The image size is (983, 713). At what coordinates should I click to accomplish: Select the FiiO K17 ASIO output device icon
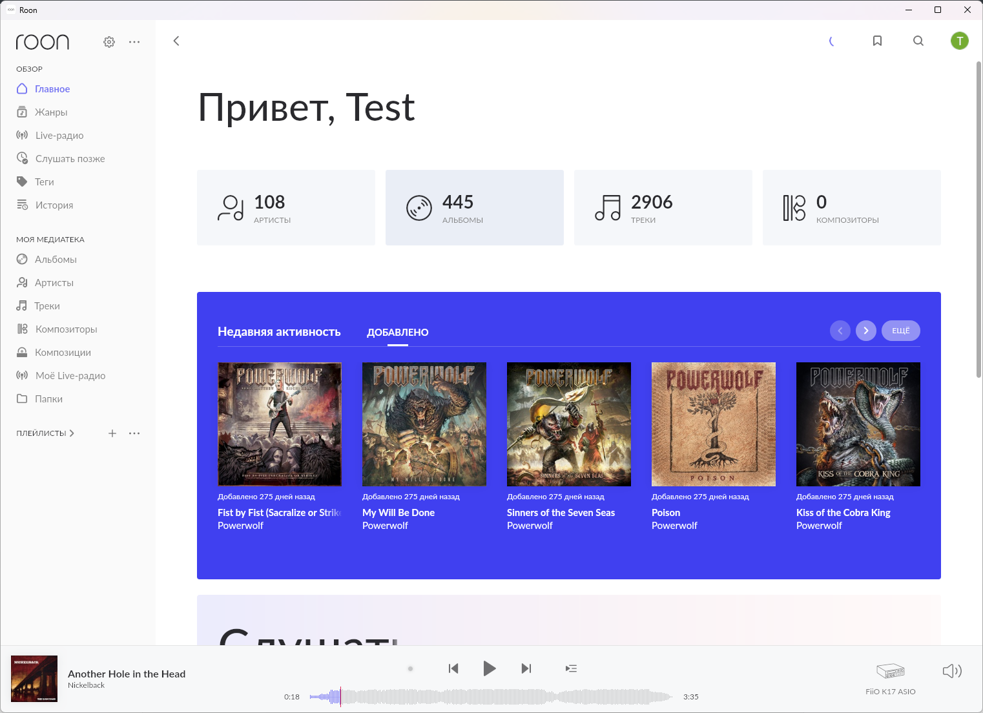pyautogui.click(x=891, y=671)
